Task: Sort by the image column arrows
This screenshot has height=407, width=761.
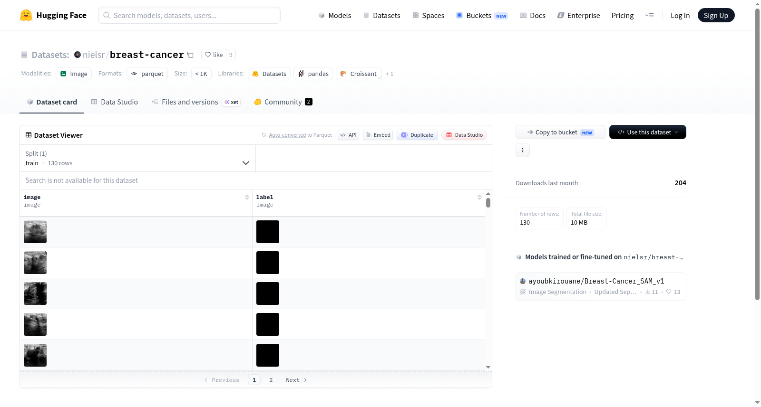Action: [x=247, y=197]
